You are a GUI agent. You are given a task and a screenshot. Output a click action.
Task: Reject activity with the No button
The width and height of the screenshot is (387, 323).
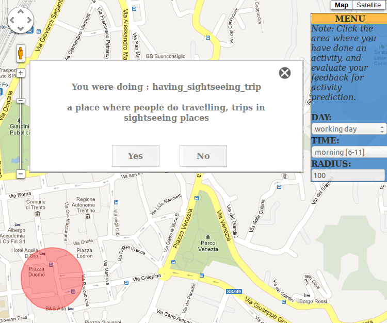click(x=203, y=156)
